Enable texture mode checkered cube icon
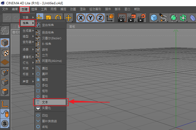The width and height of the screenshot is (196, 130). pyautogui.click(x=5, y=52)
